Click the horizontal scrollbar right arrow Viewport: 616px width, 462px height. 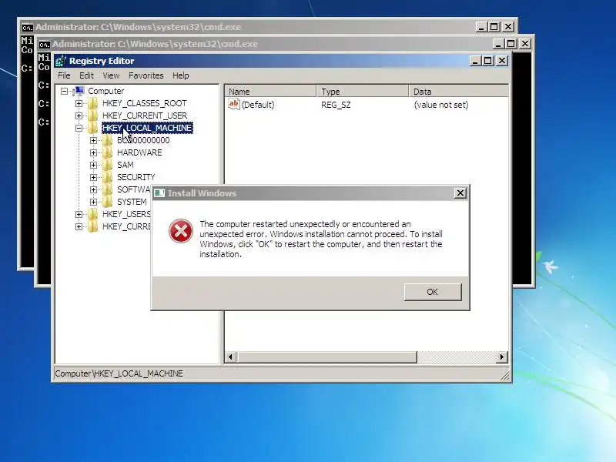point(502,357)
